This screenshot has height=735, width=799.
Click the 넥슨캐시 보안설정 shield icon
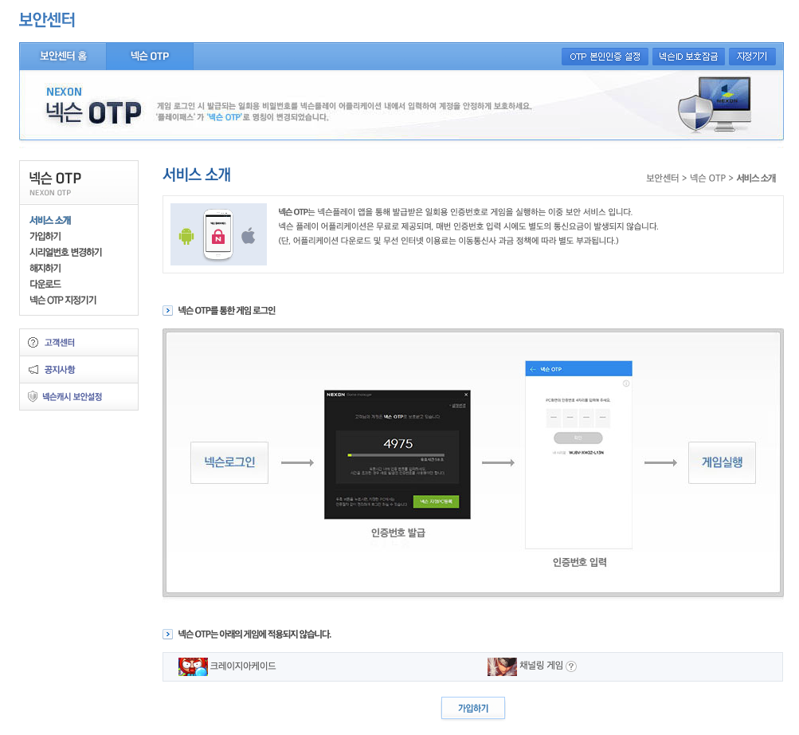[33, 396]
